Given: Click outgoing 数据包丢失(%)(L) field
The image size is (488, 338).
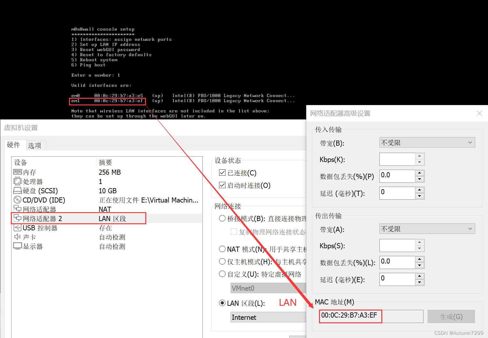Looking at the screenshot, I should click(397, 262).
